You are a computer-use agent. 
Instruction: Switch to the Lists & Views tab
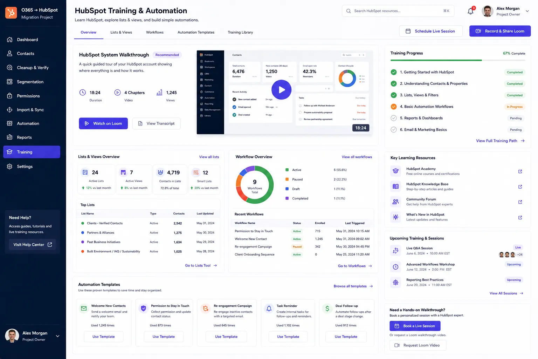tap(121, 32)
